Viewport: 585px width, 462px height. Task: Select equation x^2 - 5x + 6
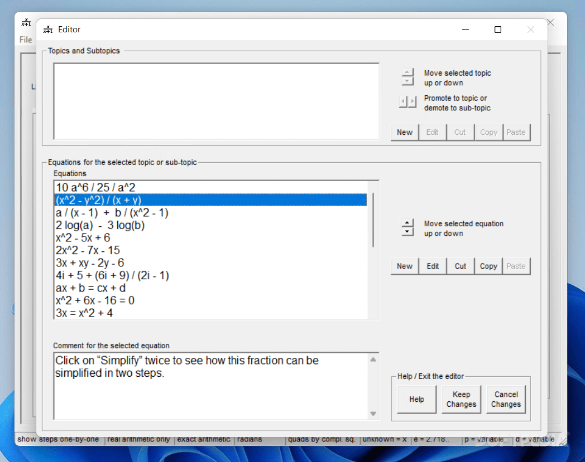click(x=210, y=238)
